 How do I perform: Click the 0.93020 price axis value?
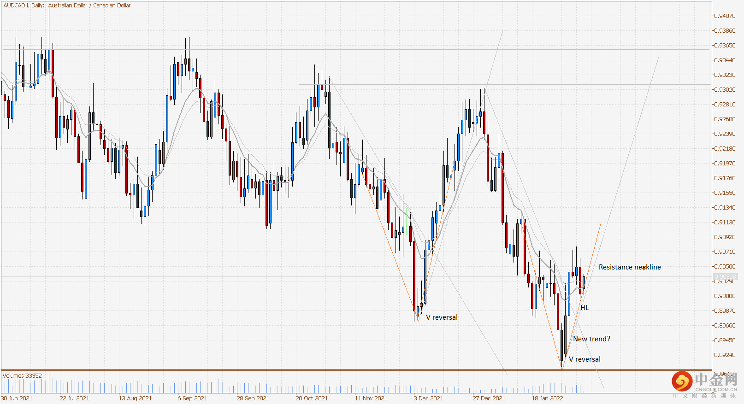point(725,90)
